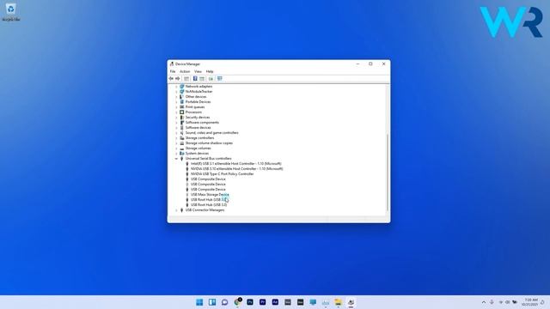Open the File menu
The image size is (550, 309).
point(173,71)
